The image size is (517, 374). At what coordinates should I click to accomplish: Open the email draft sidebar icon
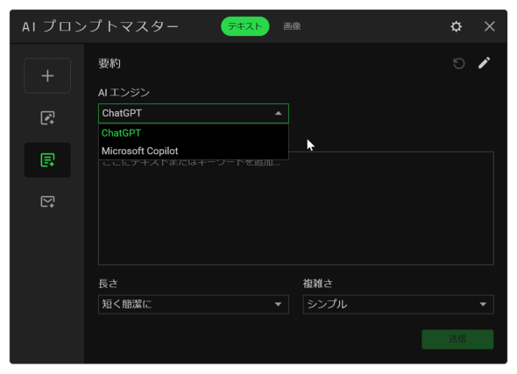47,201
